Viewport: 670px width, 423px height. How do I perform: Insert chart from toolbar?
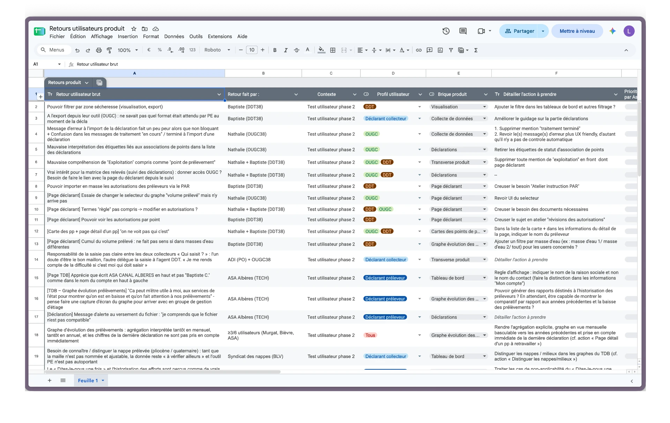[440, 50]
